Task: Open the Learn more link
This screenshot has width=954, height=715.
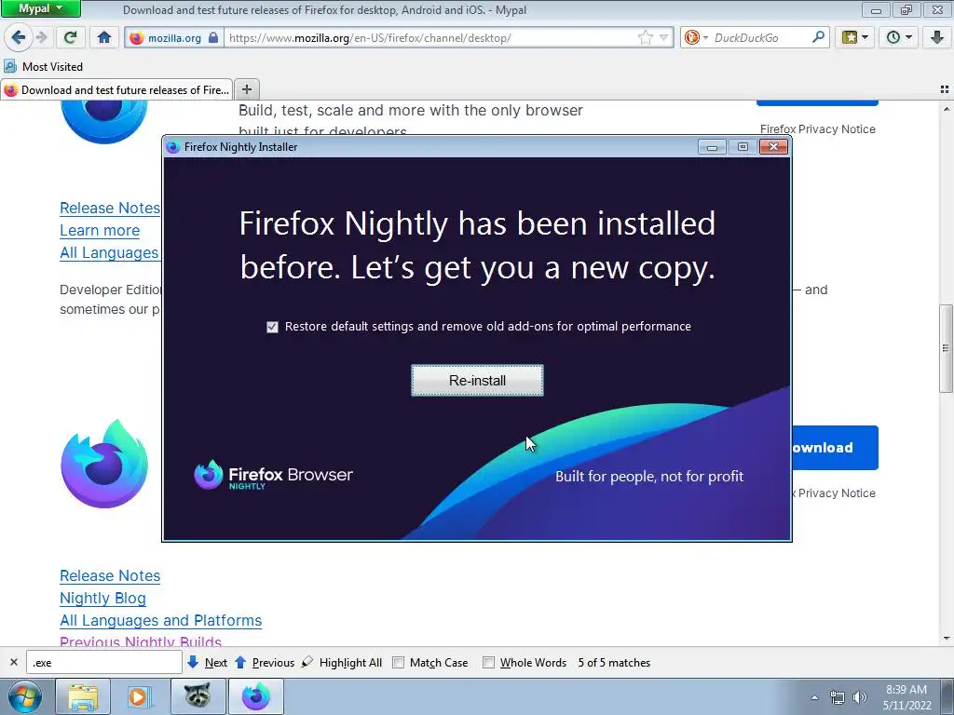Action: click(x=100, y=231)
